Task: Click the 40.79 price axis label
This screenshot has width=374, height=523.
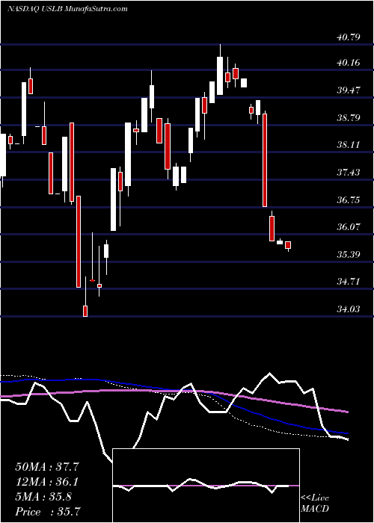Action: point(348,37)
